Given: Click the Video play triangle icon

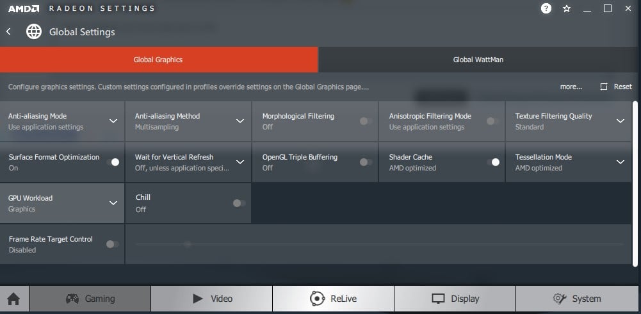Looking at the screenshot, I should pyautogui.click(x=198, y=299).
